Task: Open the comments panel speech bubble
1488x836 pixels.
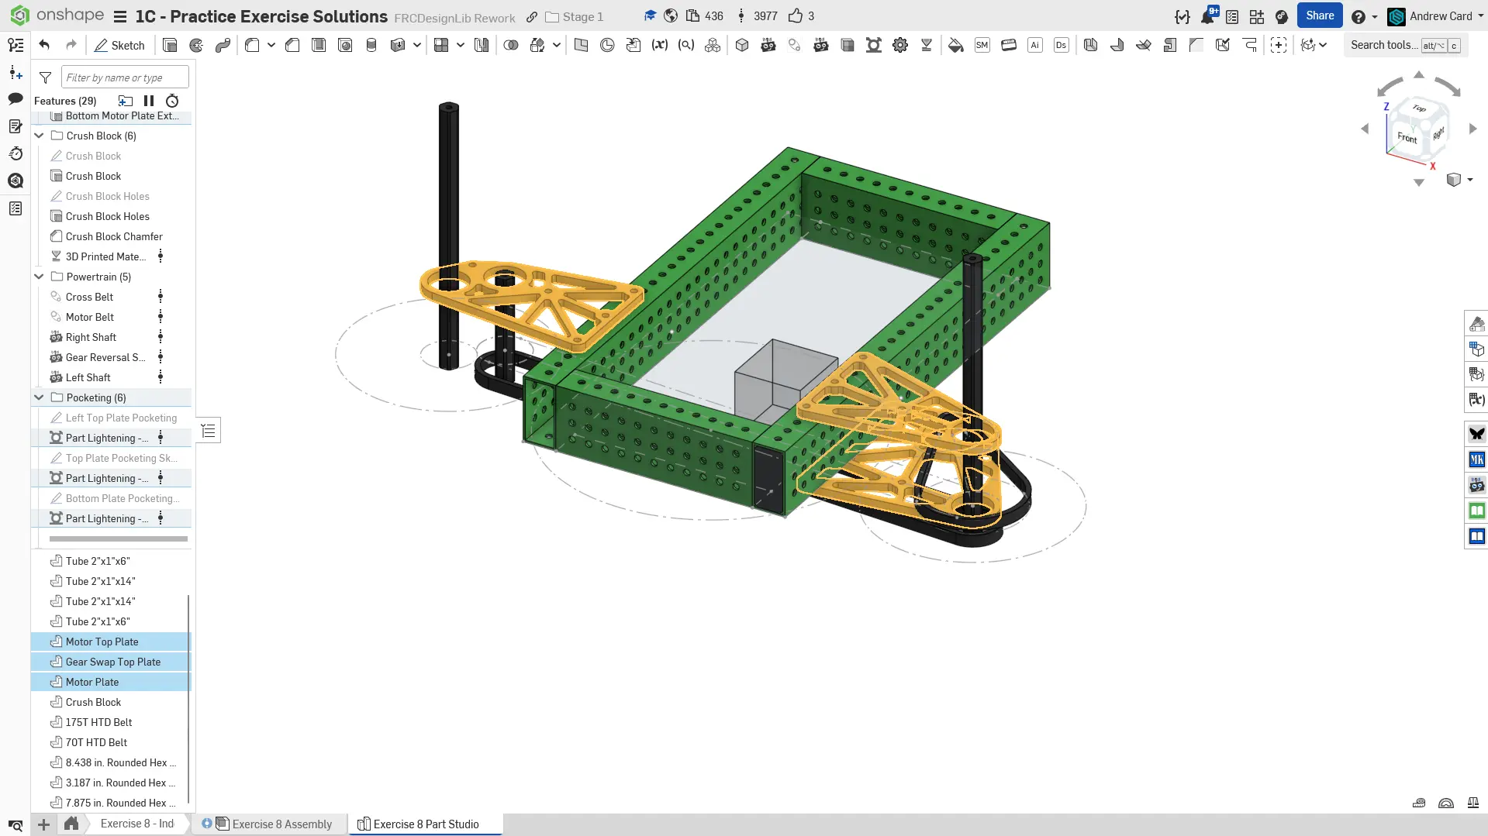Action: pyautogui.click(x=16, y=99)
